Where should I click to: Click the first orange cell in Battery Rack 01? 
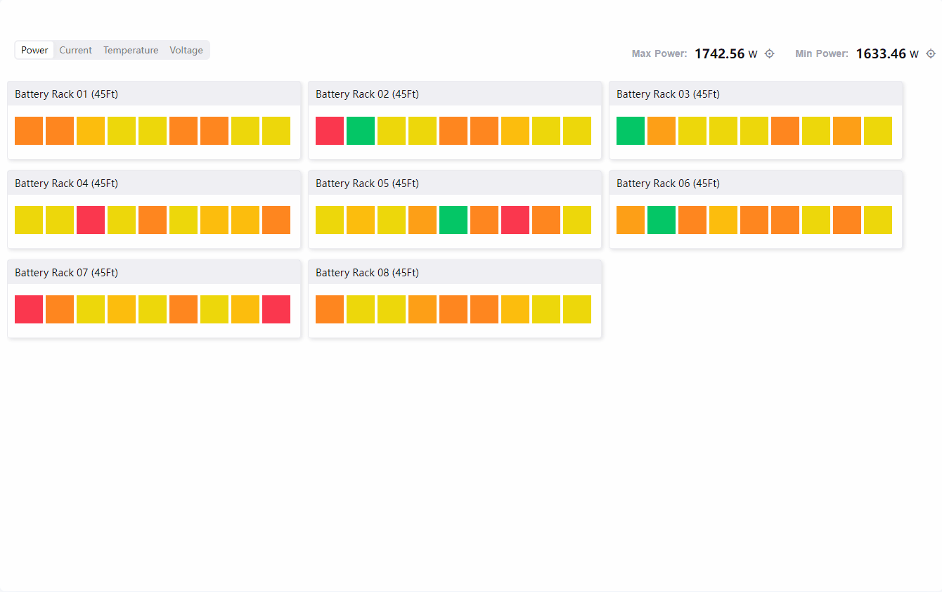pos(29,131)
